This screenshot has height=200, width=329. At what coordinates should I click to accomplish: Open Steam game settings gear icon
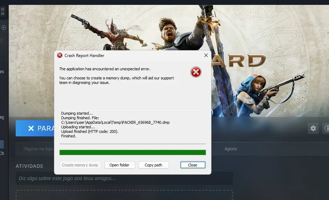pyautogui.click(x=313, y=128)
